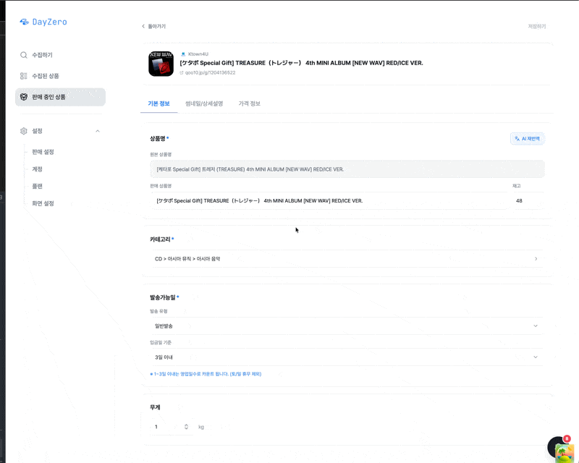Open the 수집된 상품 list icon
Image resolution: width=579 pixels, height=463 pixels.
click(x=24, y=76)
